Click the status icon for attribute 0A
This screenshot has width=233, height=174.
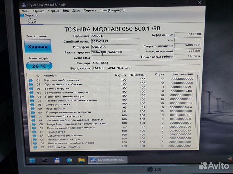pos(33,112)
